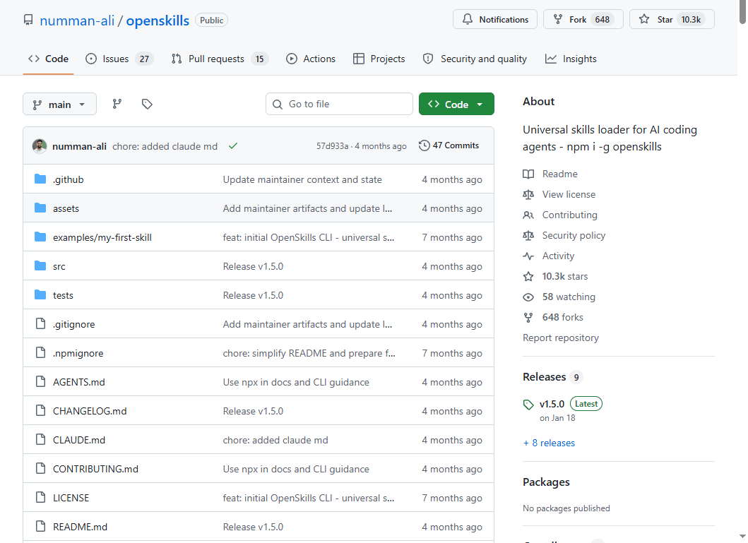This screenshot has height=543, width=748.
Task: Star the repository with Star button
Action: [x=672, y=19]
